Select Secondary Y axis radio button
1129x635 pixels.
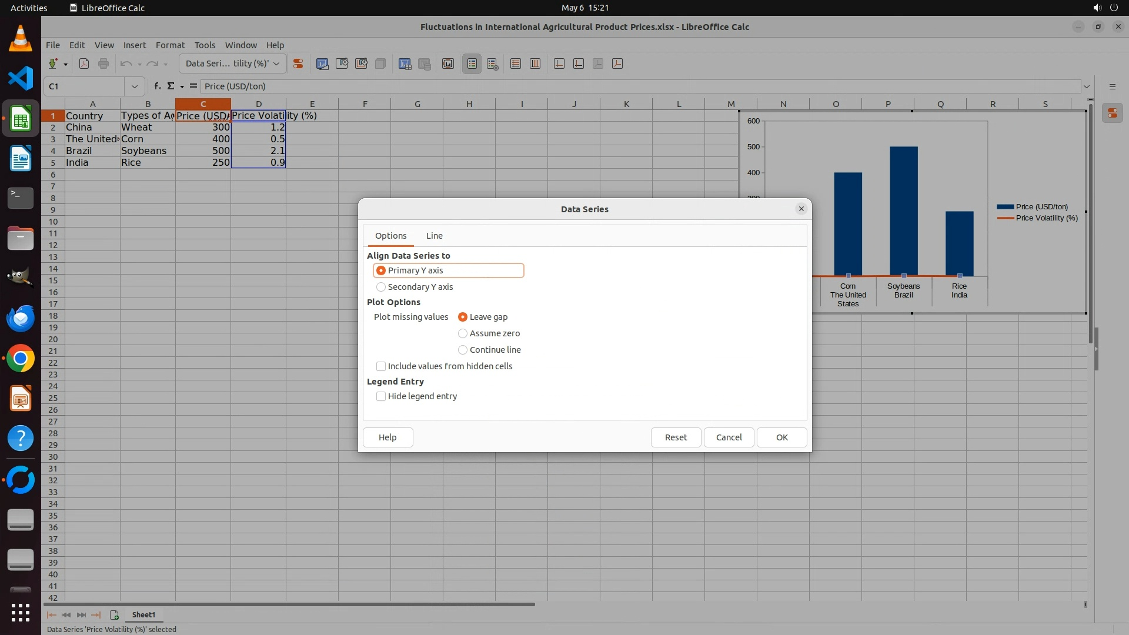pos(381,287)
